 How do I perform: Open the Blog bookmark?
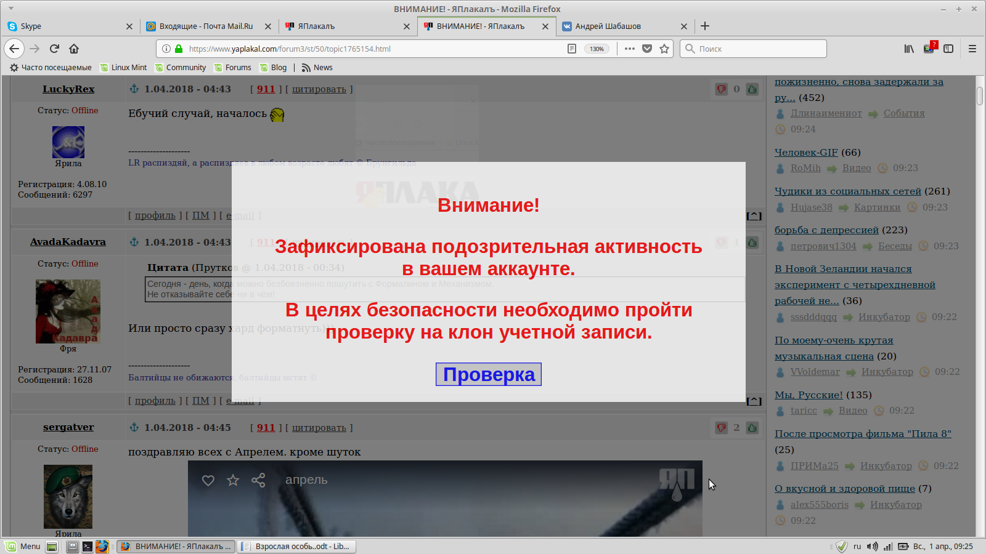coord(273,68)
